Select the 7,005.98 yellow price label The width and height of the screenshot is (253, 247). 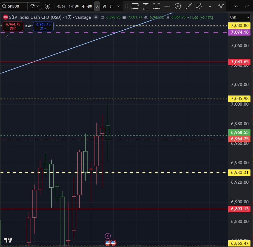pos(240,99)
